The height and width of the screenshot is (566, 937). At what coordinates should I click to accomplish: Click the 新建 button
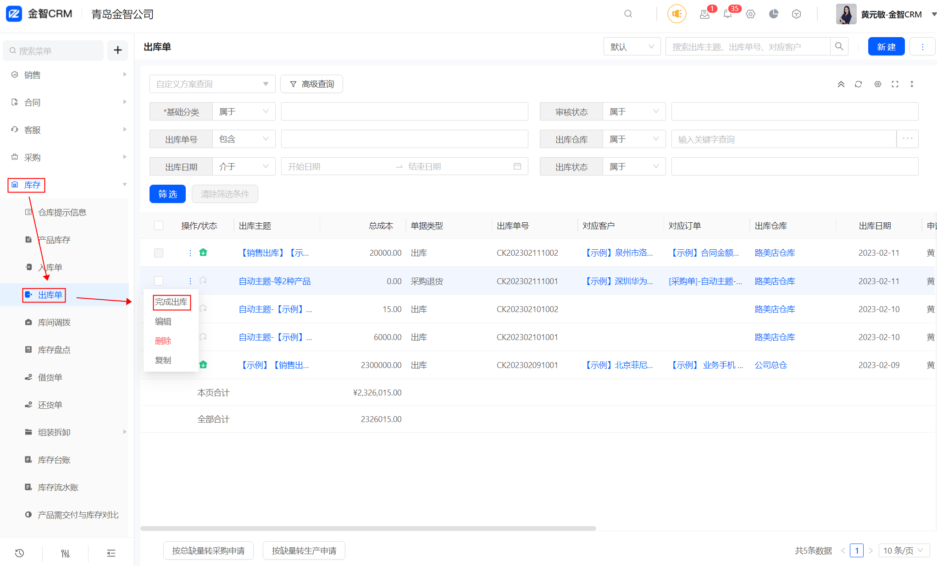click(886, 46)
